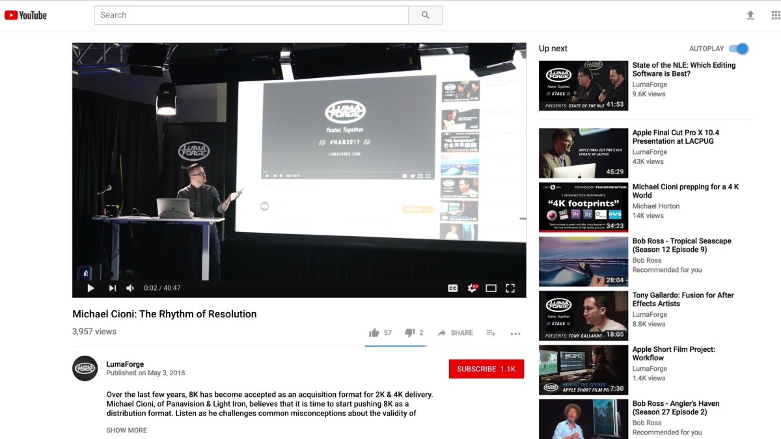Toggle the Autoplay switch off
This screenshot has height=439, width=781.
pyautogui.click(x=738, y=49)
